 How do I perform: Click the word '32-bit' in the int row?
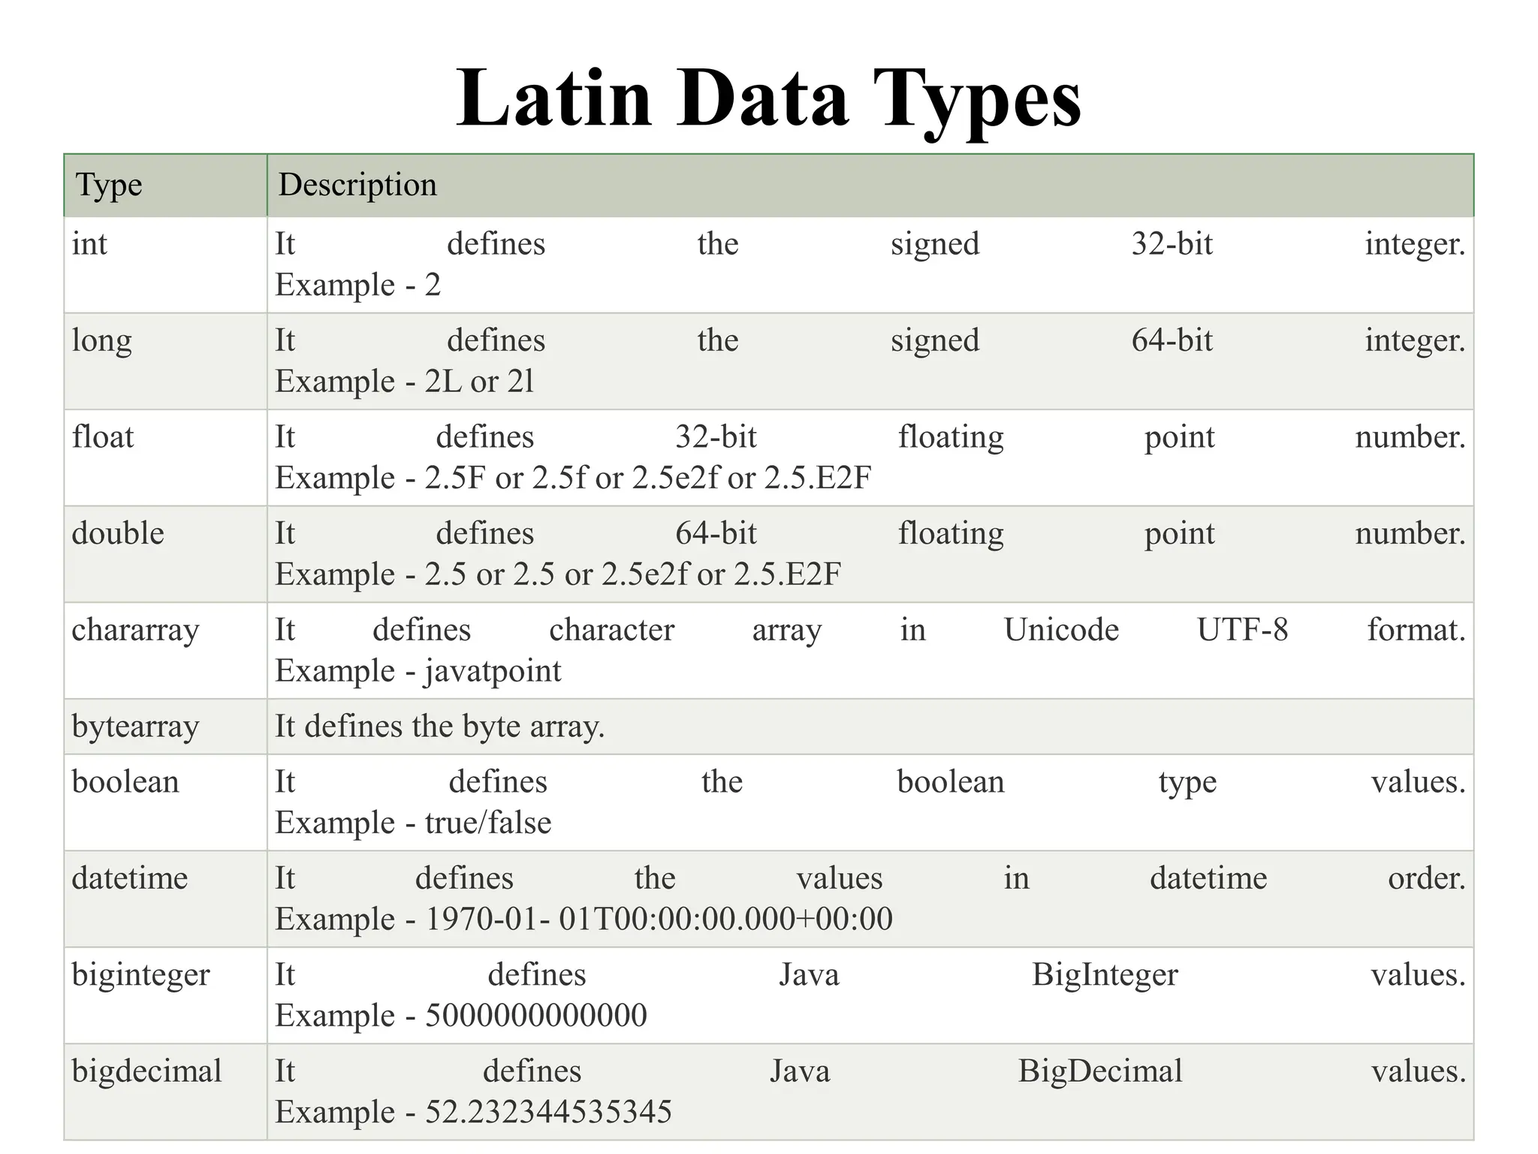[1172, 244]
